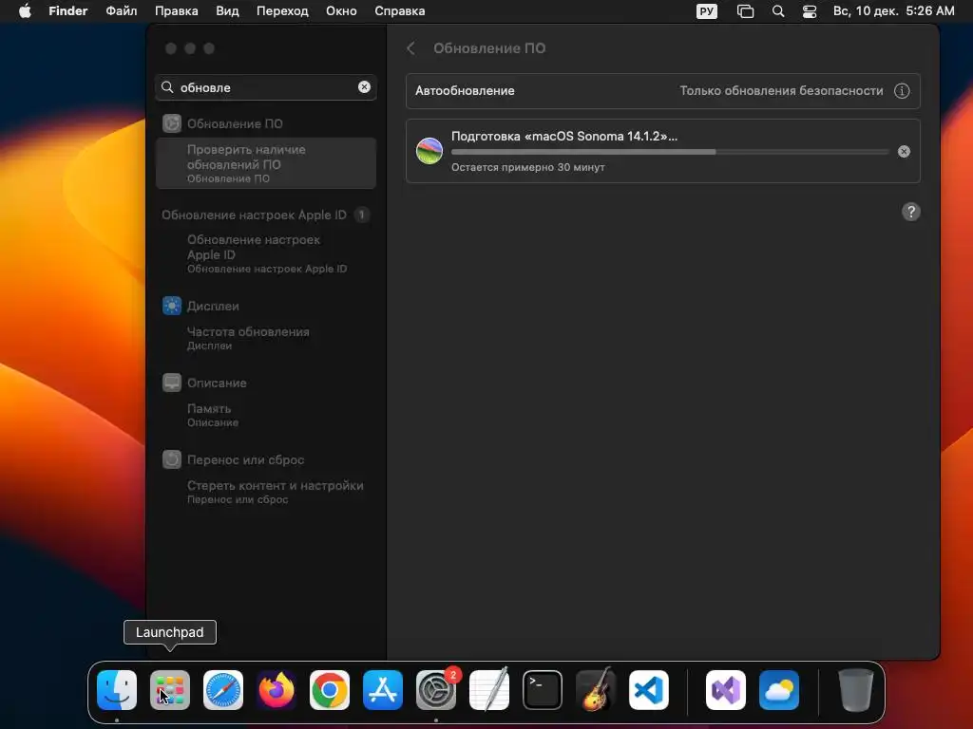The height and width of the screenshot is (729, 973).
Task: Click the macOS Sonoma update icon
Action: 429,151
